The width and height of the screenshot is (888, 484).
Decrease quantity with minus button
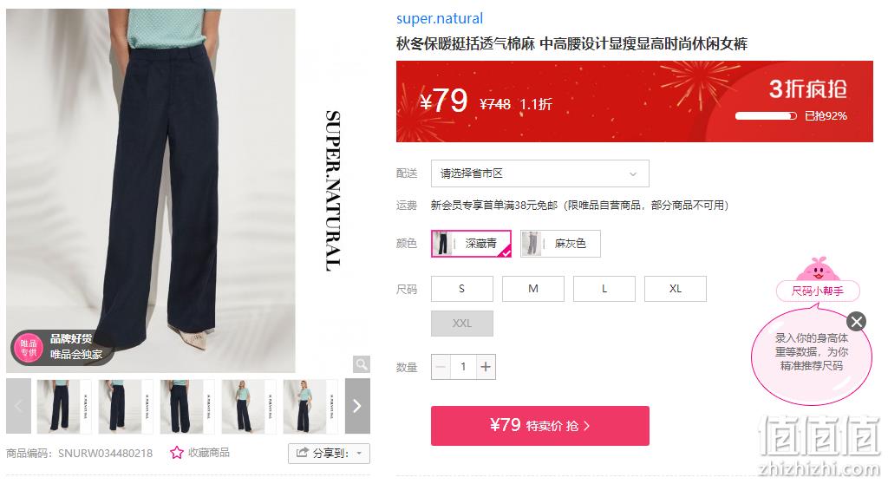pyautogui.click(x=441, y=367)
